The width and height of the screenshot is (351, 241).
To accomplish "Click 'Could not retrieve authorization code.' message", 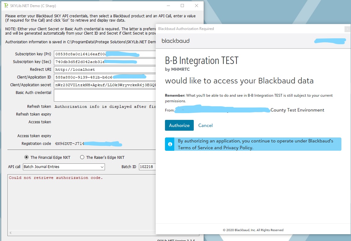I will click(x=56, y=178).
